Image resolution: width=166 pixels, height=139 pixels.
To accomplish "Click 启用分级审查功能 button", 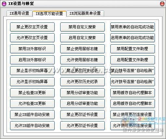I will tap(82, 104).
